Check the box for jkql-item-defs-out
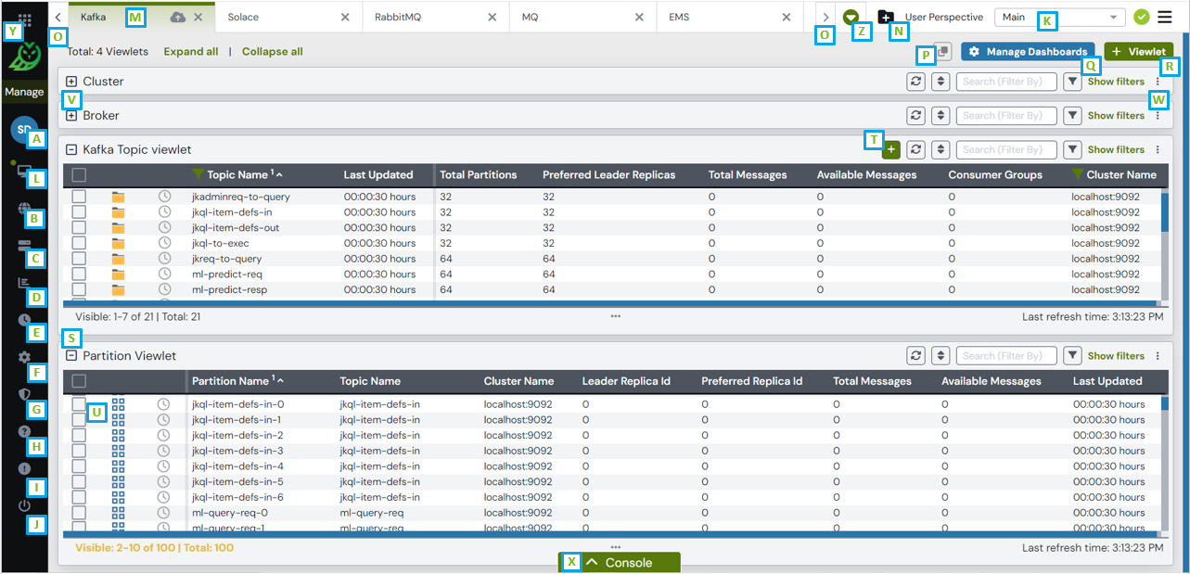 [79, 227]
